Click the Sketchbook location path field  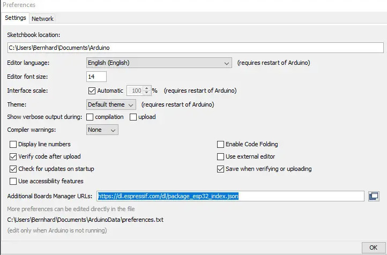[x=195, y=48]
